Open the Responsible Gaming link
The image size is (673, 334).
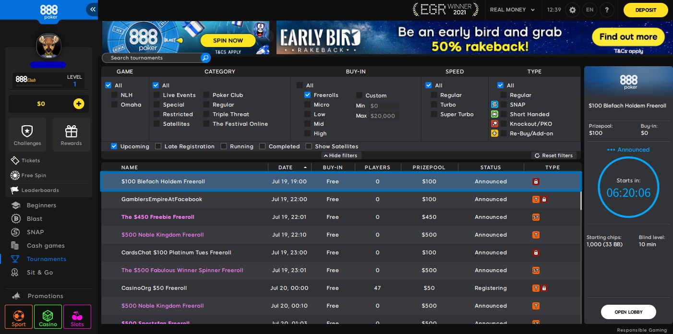tap(642, 330)
